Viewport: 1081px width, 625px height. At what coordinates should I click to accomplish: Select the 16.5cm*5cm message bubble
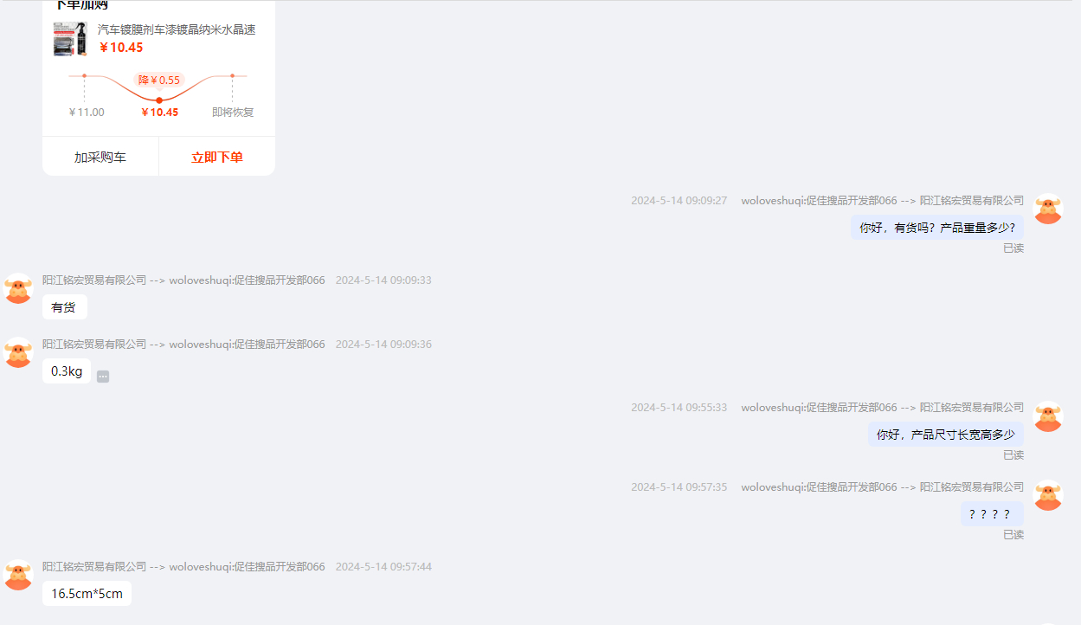pyautogui.click(x=87, y=594)
